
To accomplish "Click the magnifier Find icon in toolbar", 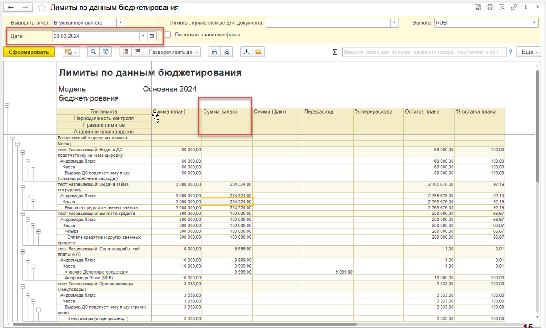I will tap(93, 52).
